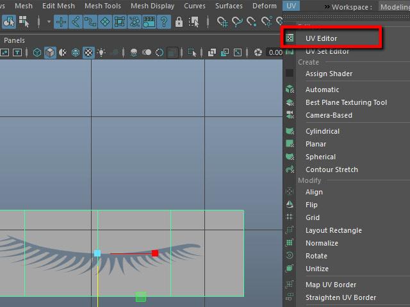The height and width of the screenshot is (307, 410).
Task: Expand the Panels menu in viewport
Action: [14, 40]
